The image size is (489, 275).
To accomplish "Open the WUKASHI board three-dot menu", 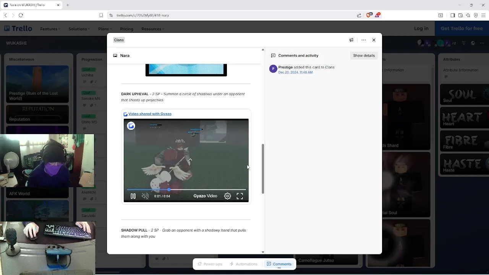I will pos(483,43).
